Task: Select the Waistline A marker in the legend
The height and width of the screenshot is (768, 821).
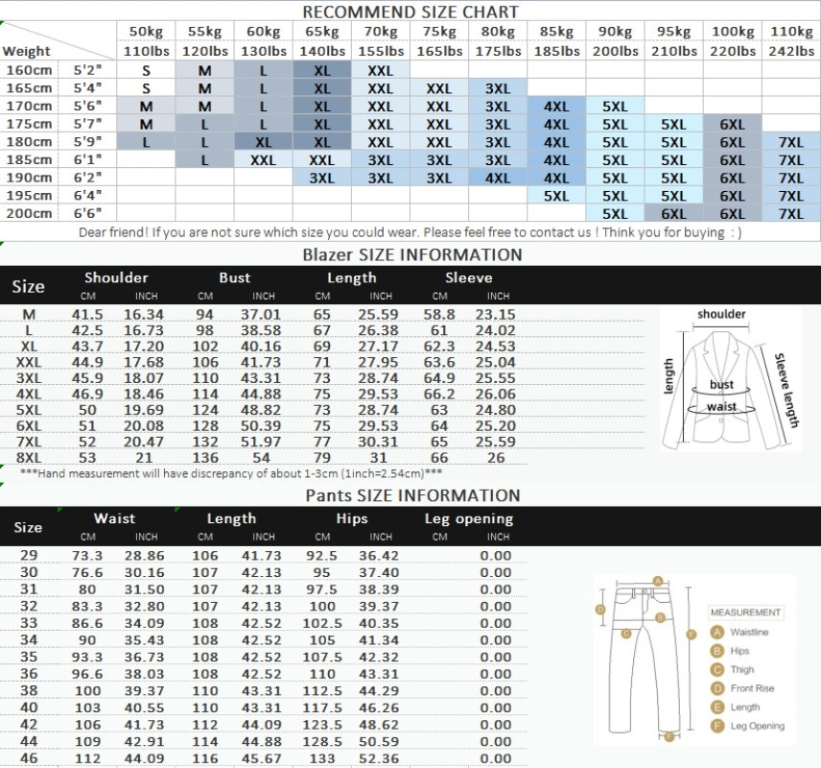Action: pos(715,632)
